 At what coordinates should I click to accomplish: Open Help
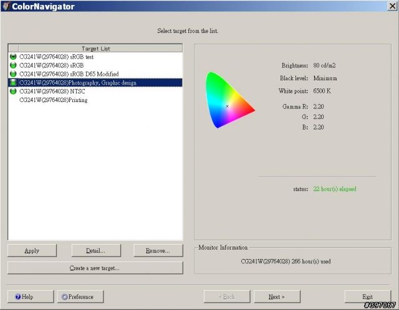31,296
